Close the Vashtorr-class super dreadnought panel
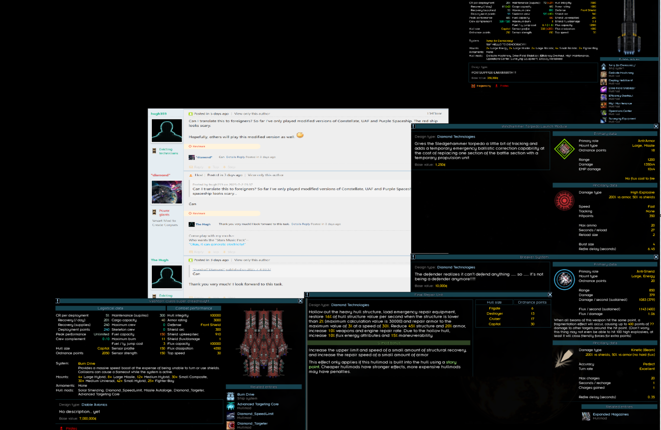The width and height of the screenshot is (661, 430). click(x=300, y=301)
